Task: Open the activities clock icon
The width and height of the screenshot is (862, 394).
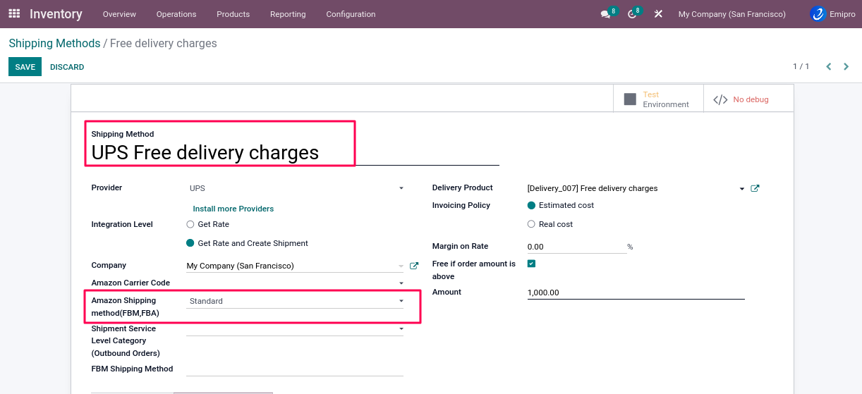Action: tap(632, 14)
